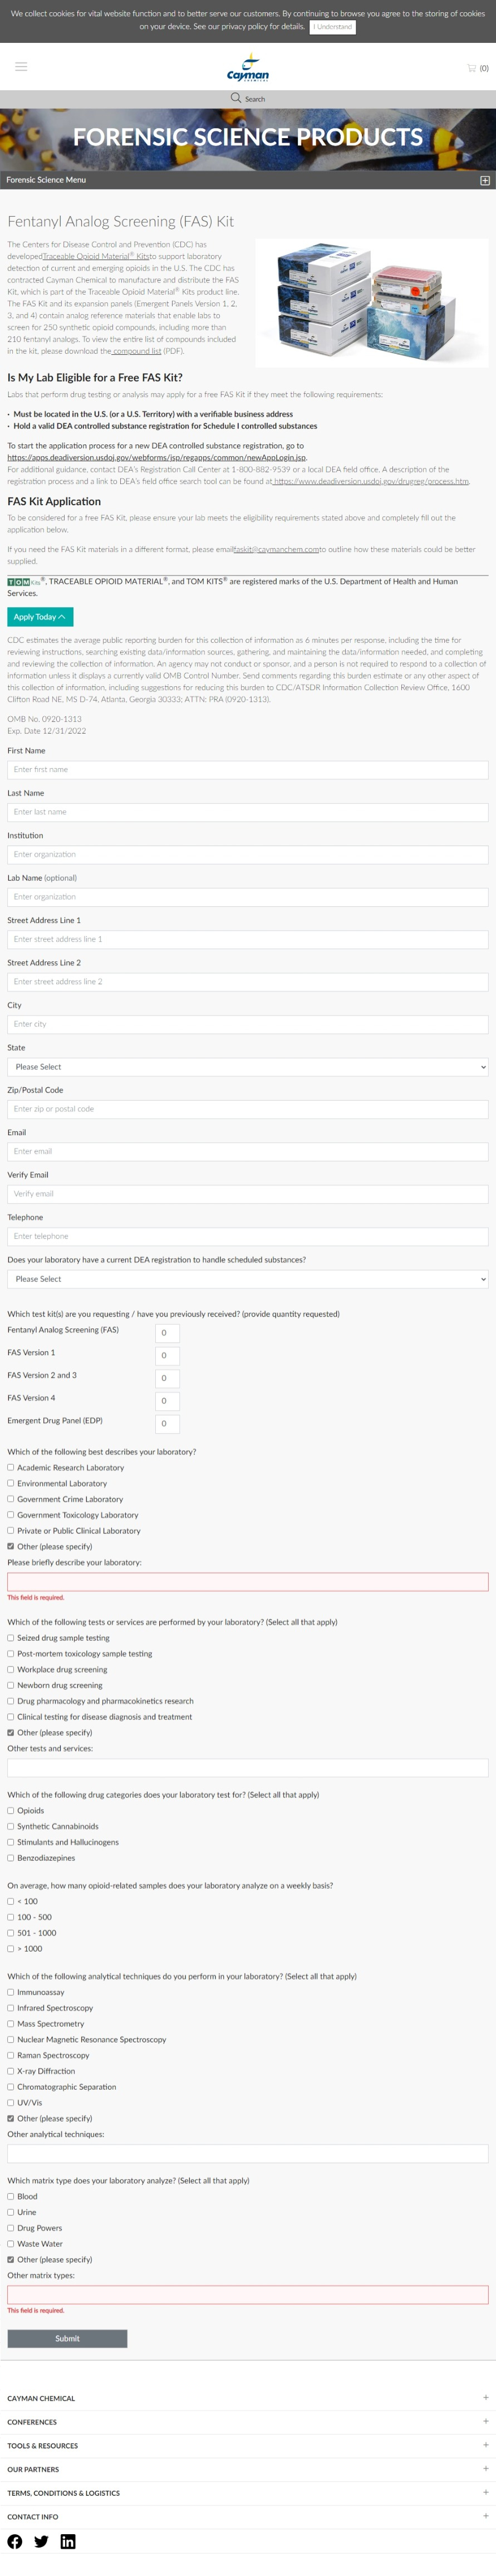Expand the Tools & Resources footer section
Image resolution: width=496 pixels, height=2576 pixels.
pos(485,2445)
